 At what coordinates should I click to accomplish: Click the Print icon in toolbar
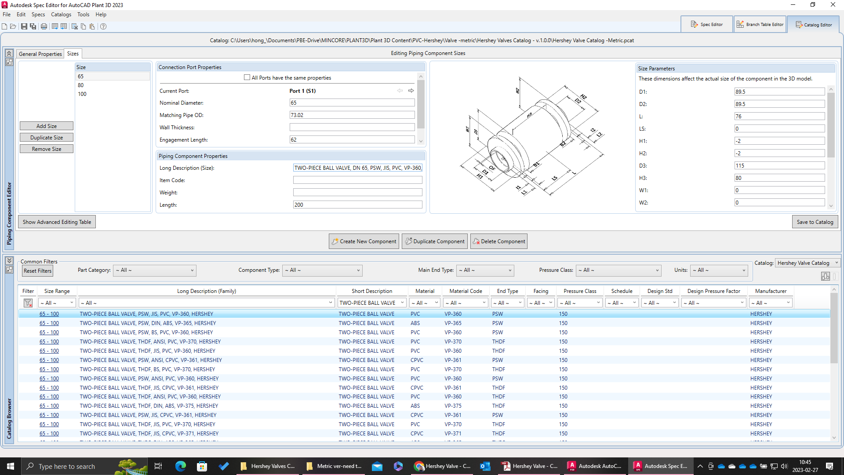click(x=44, y=26)
